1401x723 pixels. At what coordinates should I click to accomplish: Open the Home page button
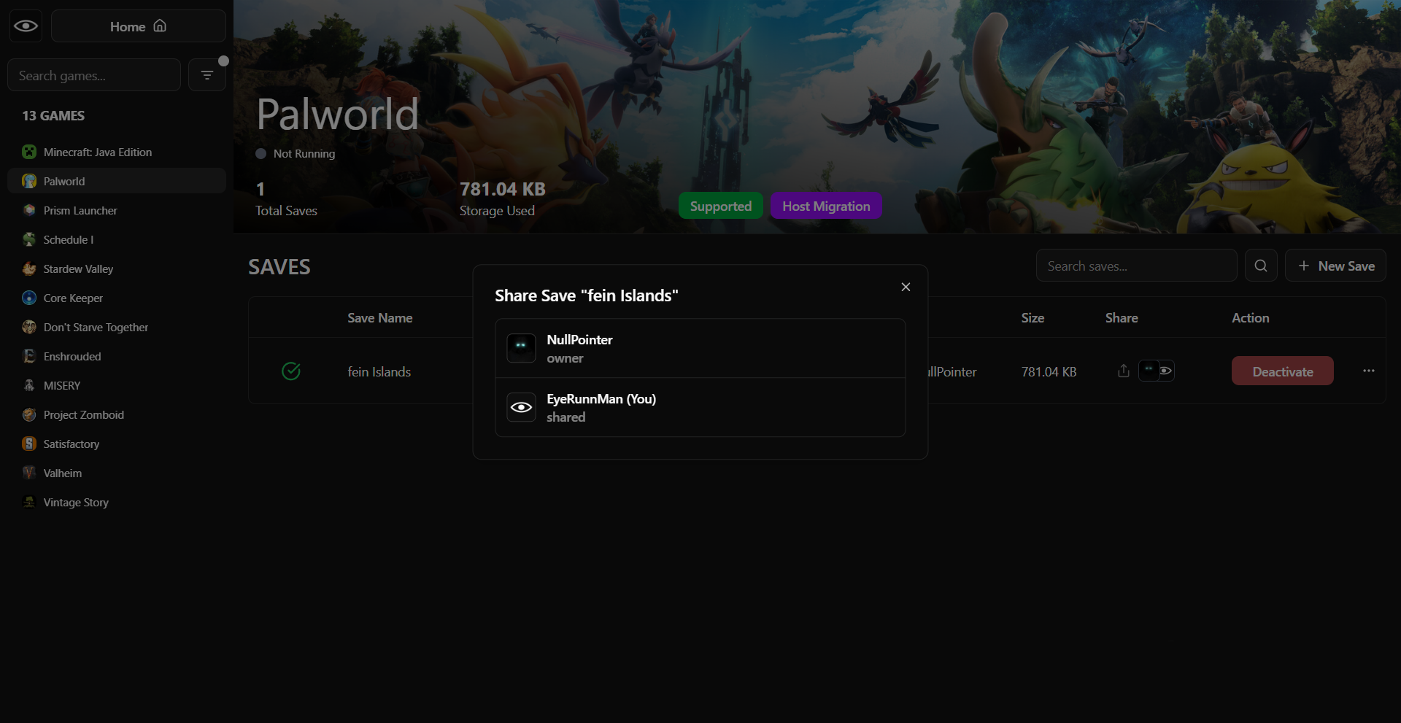[139, 26]
